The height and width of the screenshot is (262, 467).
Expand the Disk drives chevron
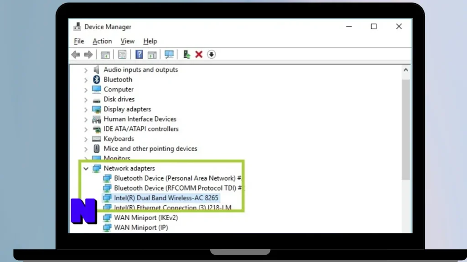[x=86, y=100]
